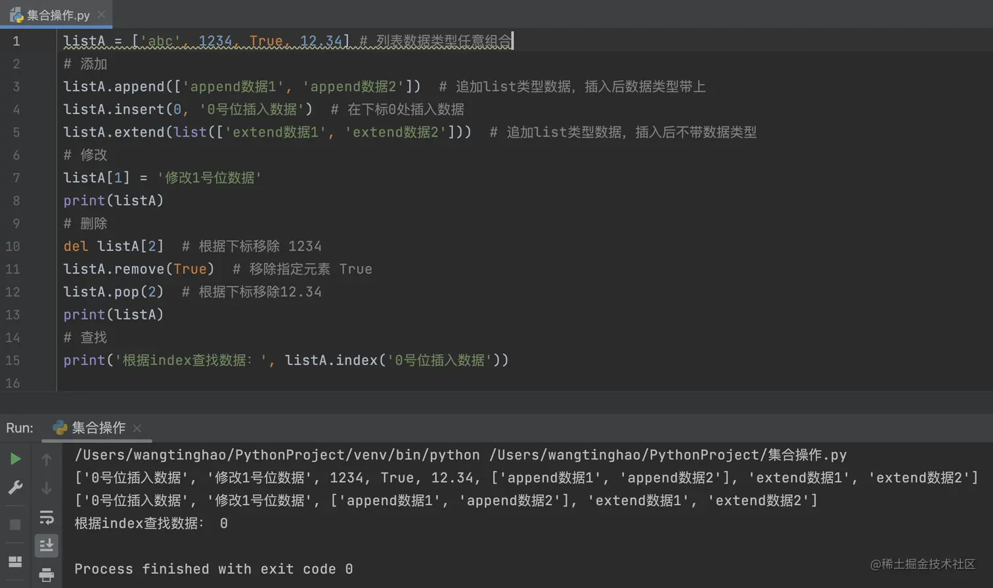The image size is (993, 588).
Task: Click the '0号位插入数据' string on line 4
Action: point(252,110)
